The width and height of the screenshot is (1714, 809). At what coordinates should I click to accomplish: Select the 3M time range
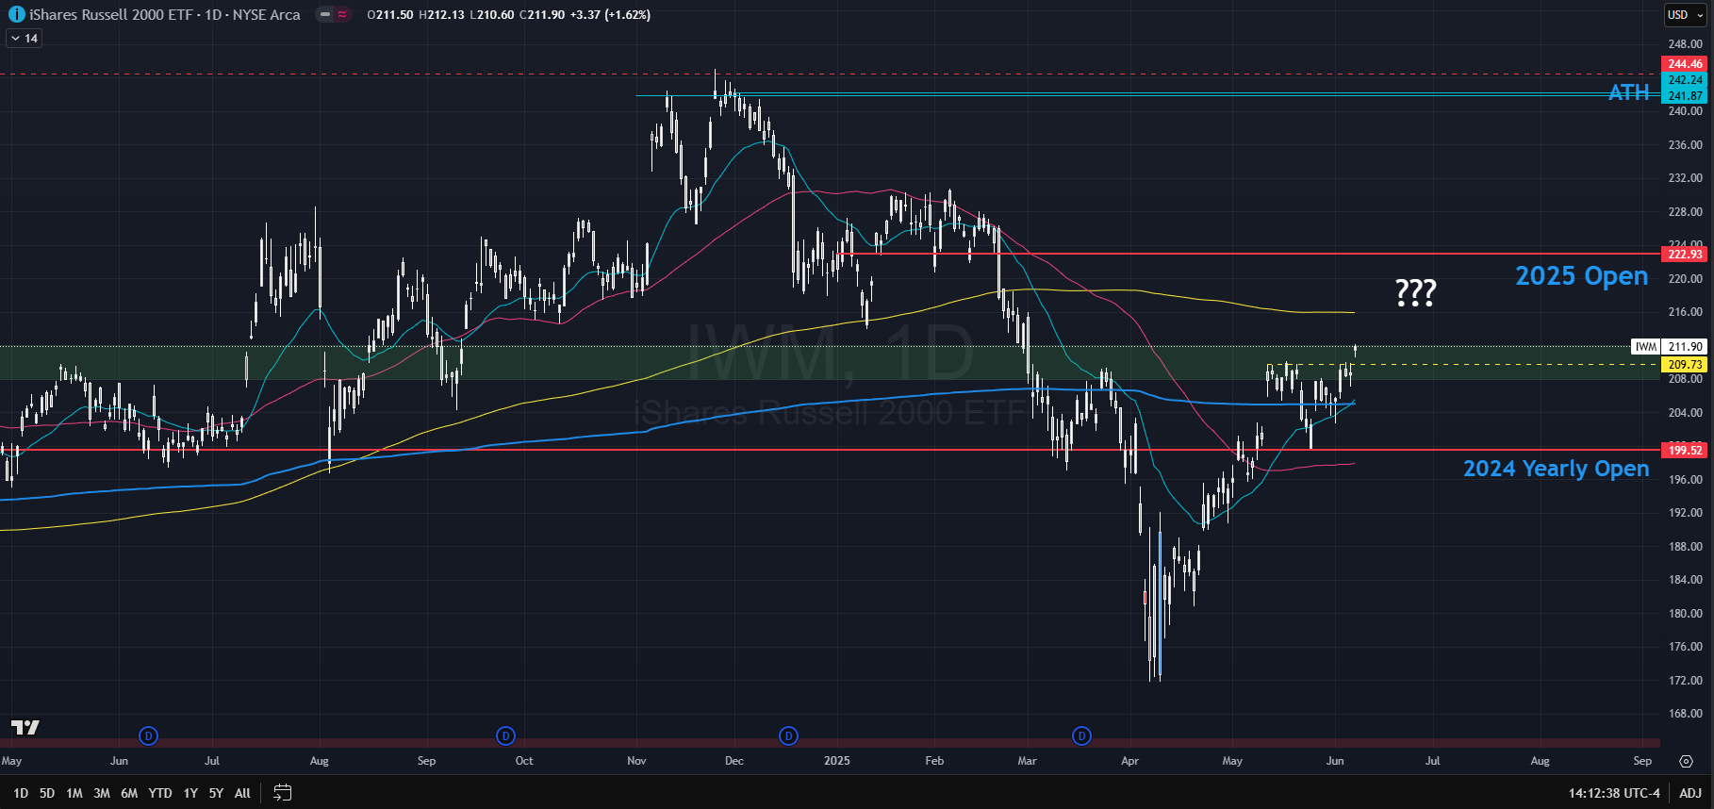102,793
